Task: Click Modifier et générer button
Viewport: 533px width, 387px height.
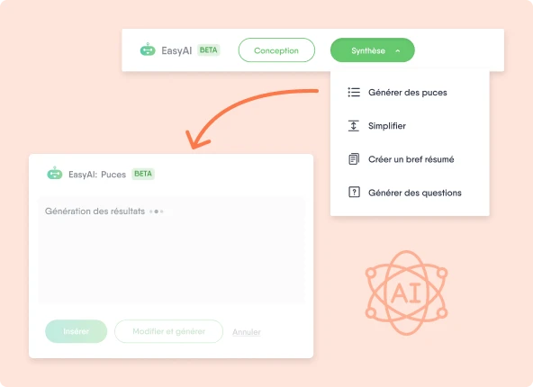Action: click(x=169, y=331)
